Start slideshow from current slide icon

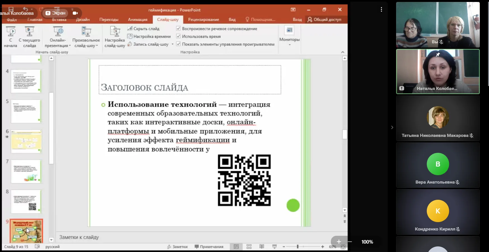tap(29, 32)
